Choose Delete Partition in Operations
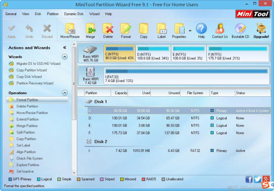Image resolution: width=274 pixels, height=191 pixels. click(27, 106)
